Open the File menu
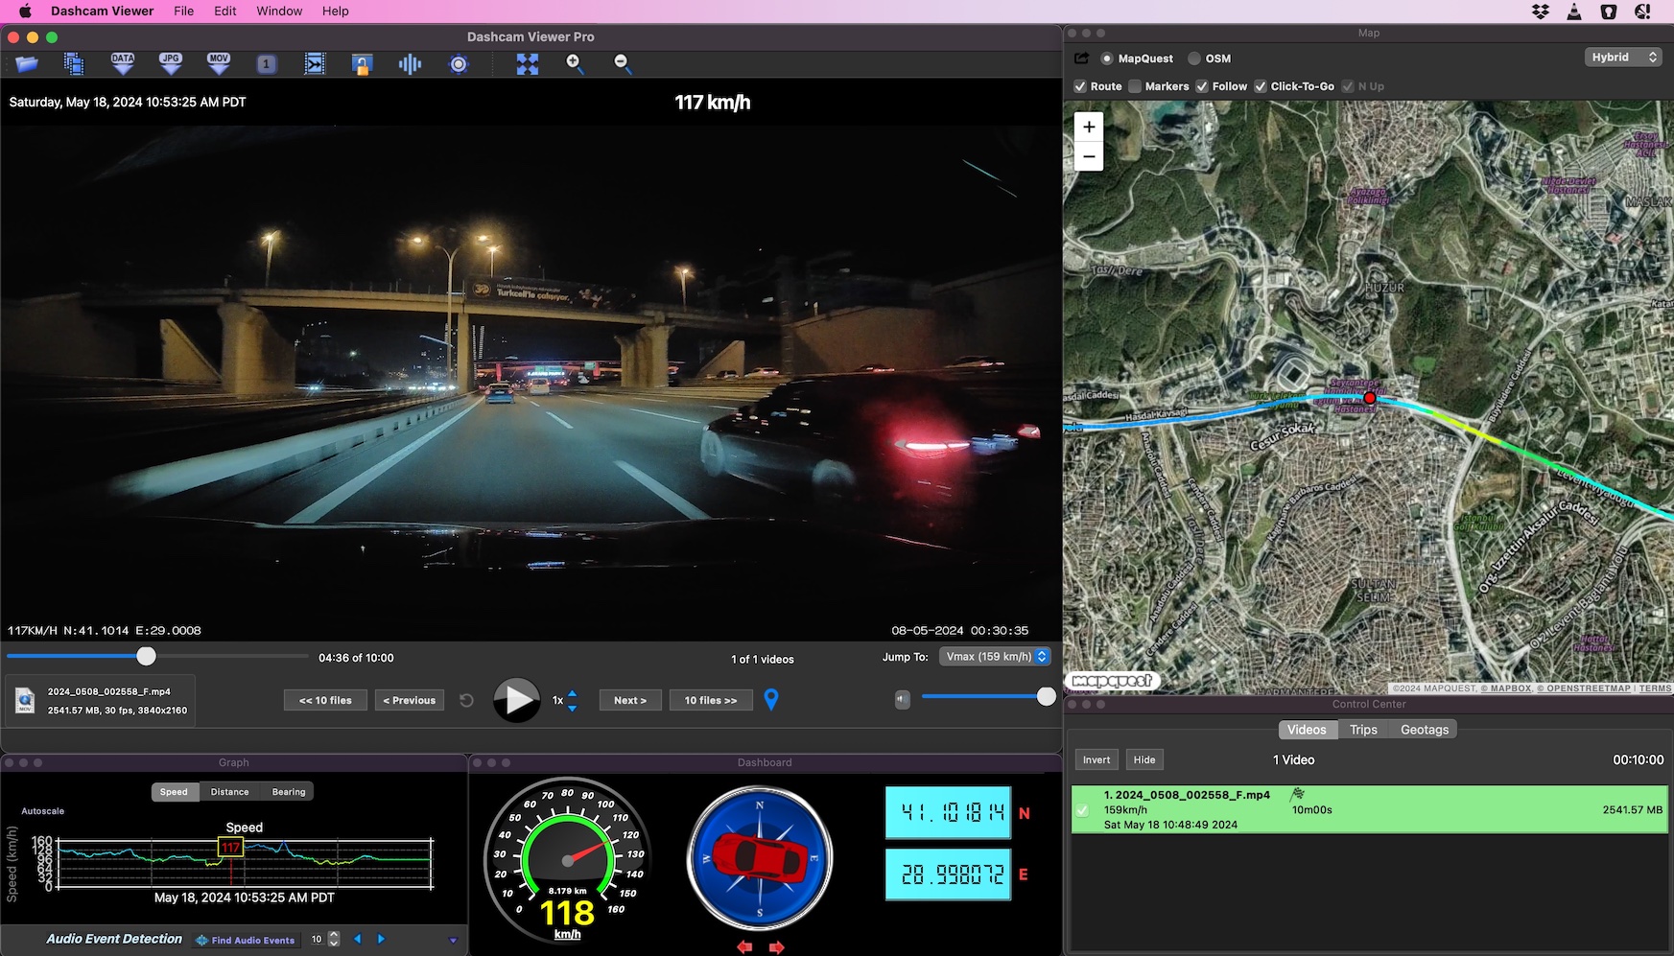Image resolution: width=1674 pixels, height=956 pixels. coord(184,12)
